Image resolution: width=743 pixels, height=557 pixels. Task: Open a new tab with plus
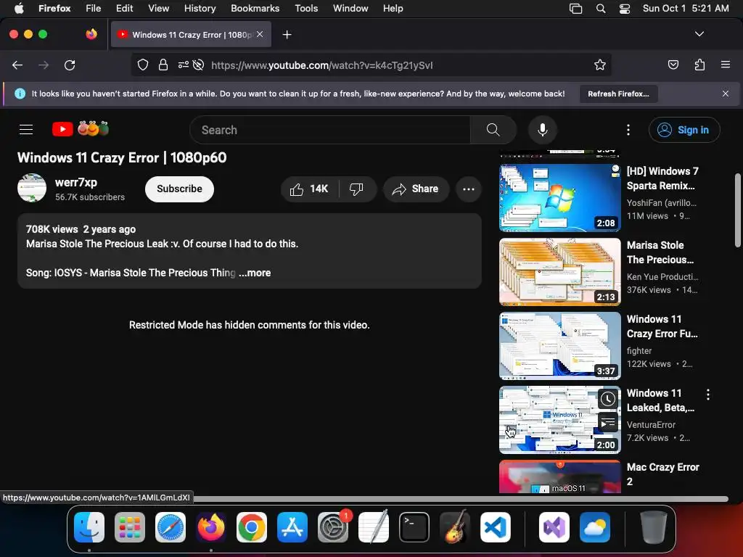click(x=287, y=35)
